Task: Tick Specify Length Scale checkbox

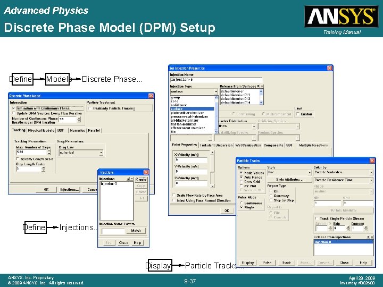Action: [x=18, y=159]
